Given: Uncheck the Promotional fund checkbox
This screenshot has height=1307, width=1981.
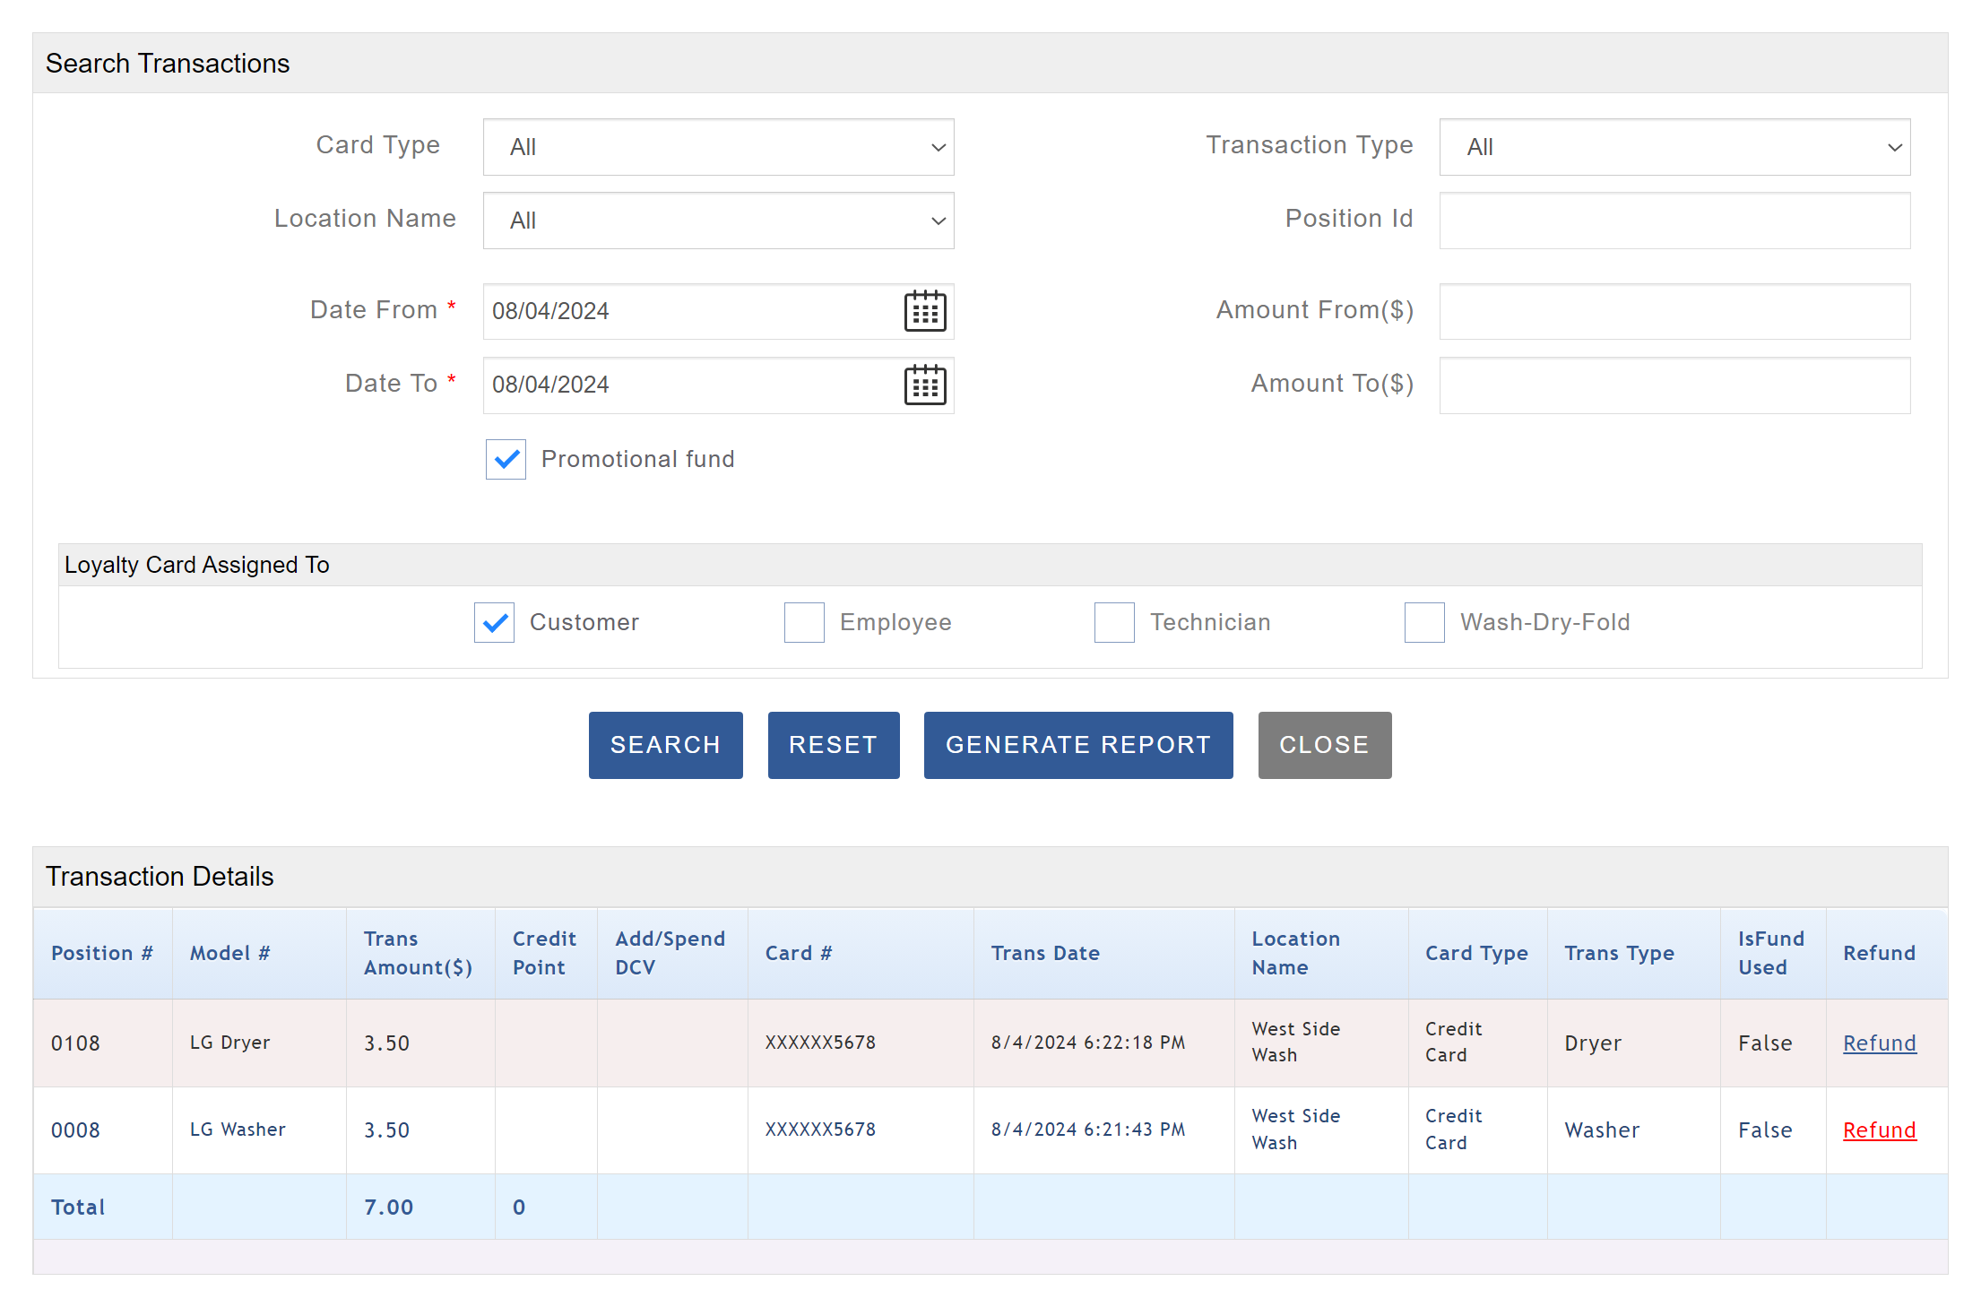Looking at the screenshot, I should click(x=506, y=459).
